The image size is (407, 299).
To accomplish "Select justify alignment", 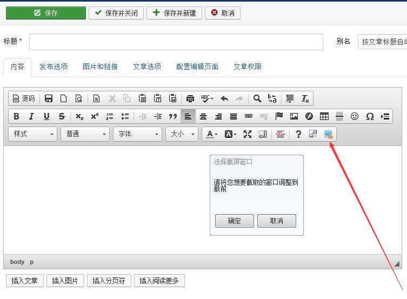I will (x=233, y=116).
